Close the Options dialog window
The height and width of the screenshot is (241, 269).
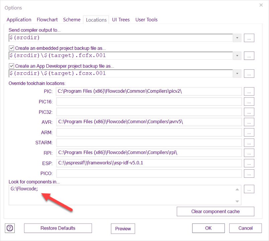tap(261, 5)
